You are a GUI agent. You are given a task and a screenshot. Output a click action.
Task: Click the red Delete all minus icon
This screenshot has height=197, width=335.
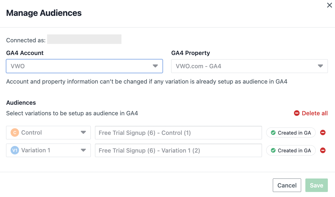pos(297,113)
